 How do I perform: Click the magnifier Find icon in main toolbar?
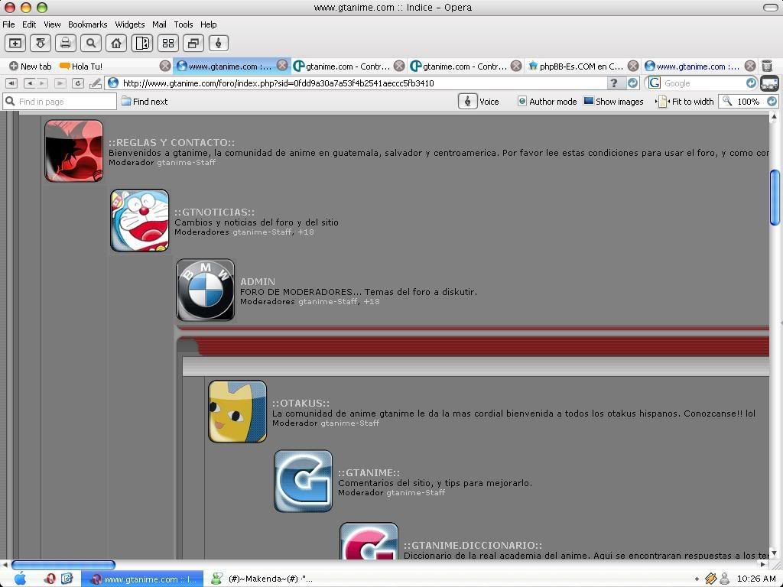point(91,44)
